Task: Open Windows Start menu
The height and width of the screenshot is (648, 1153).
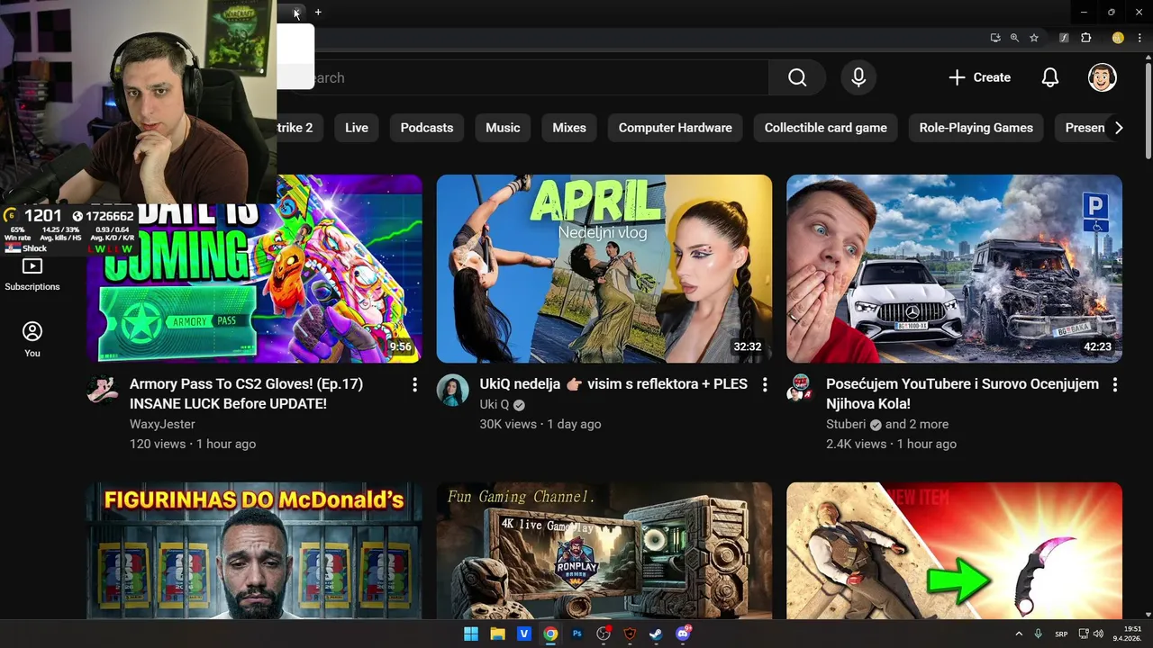Action: 471,634
